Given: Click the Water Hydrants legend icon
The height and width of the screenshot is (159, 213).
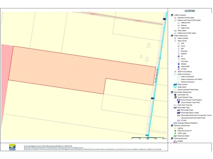Looking at the screenshot, I should click(175, 38).
